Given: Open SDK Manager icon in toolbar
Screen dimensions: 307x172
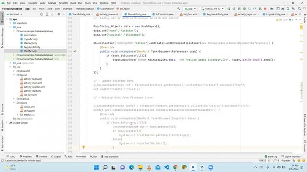Looking at the screenshot, I should pos(293,9).
